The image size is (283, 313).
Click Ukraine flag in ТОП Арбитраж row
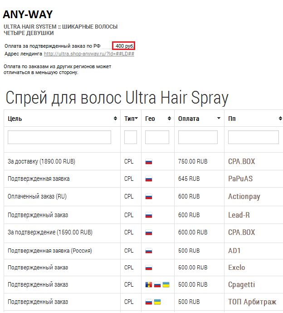[157, 302]
